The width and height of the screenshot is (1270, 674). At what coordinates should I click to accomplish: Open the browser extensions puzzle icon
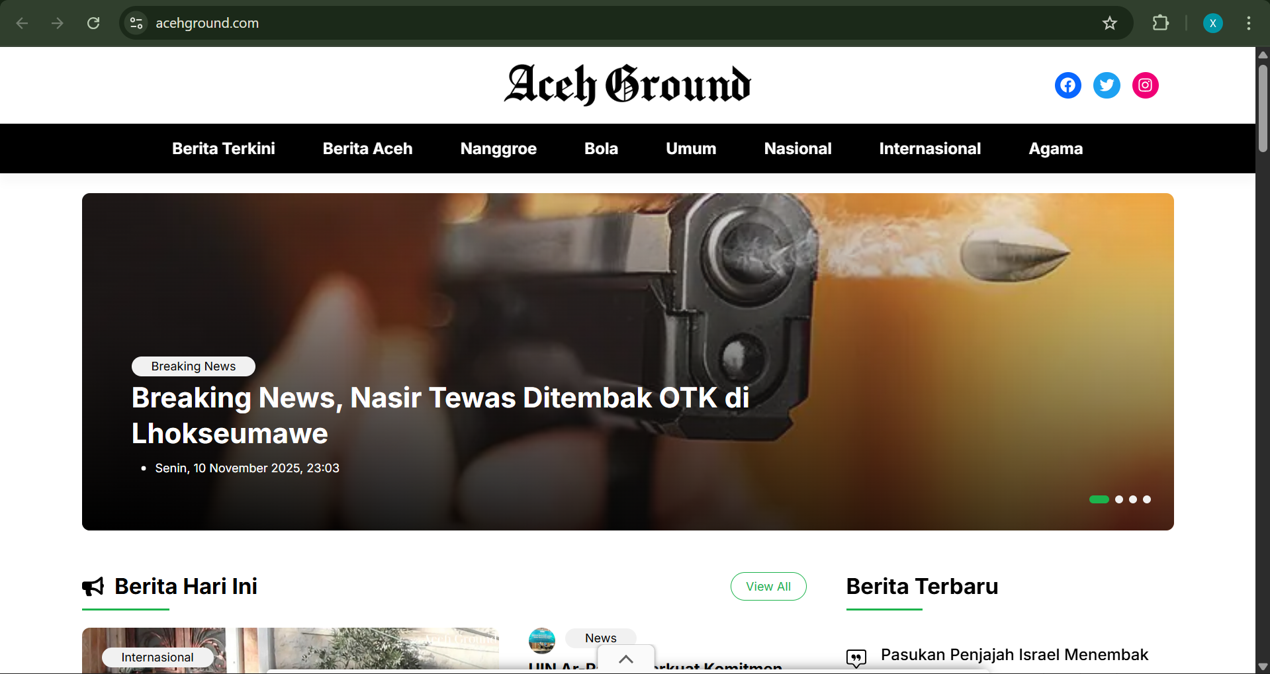tap(1161, 22)
